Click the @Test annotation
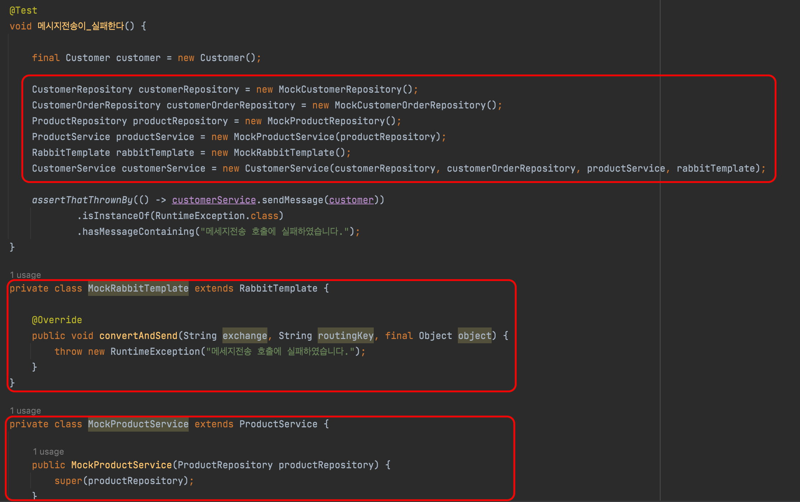This screenshot has width=800, height=502. tap(23, 10)
